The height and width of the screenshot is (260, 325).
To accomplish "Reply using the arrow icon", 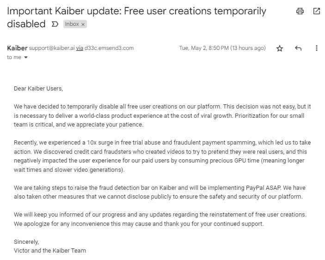I will [298, 48].
